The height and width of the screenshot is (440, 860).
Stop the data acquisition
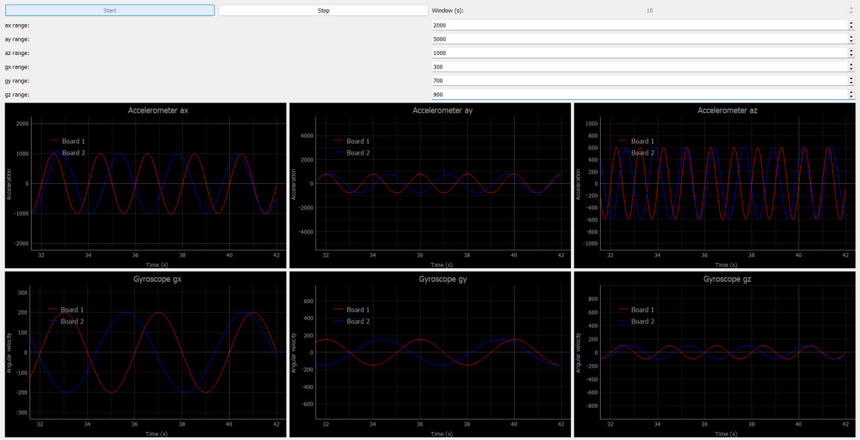coord(323,11)
